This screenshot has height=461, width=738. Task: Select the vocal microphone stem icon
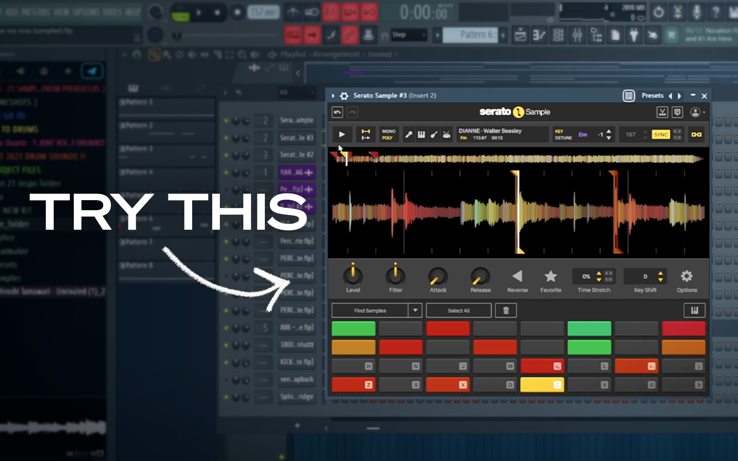coord(409,134)
